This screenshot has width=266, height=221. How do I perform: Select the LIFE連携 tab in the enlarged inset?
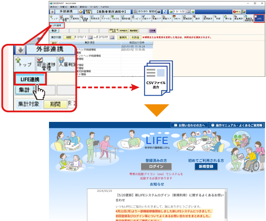click(30, 79)
